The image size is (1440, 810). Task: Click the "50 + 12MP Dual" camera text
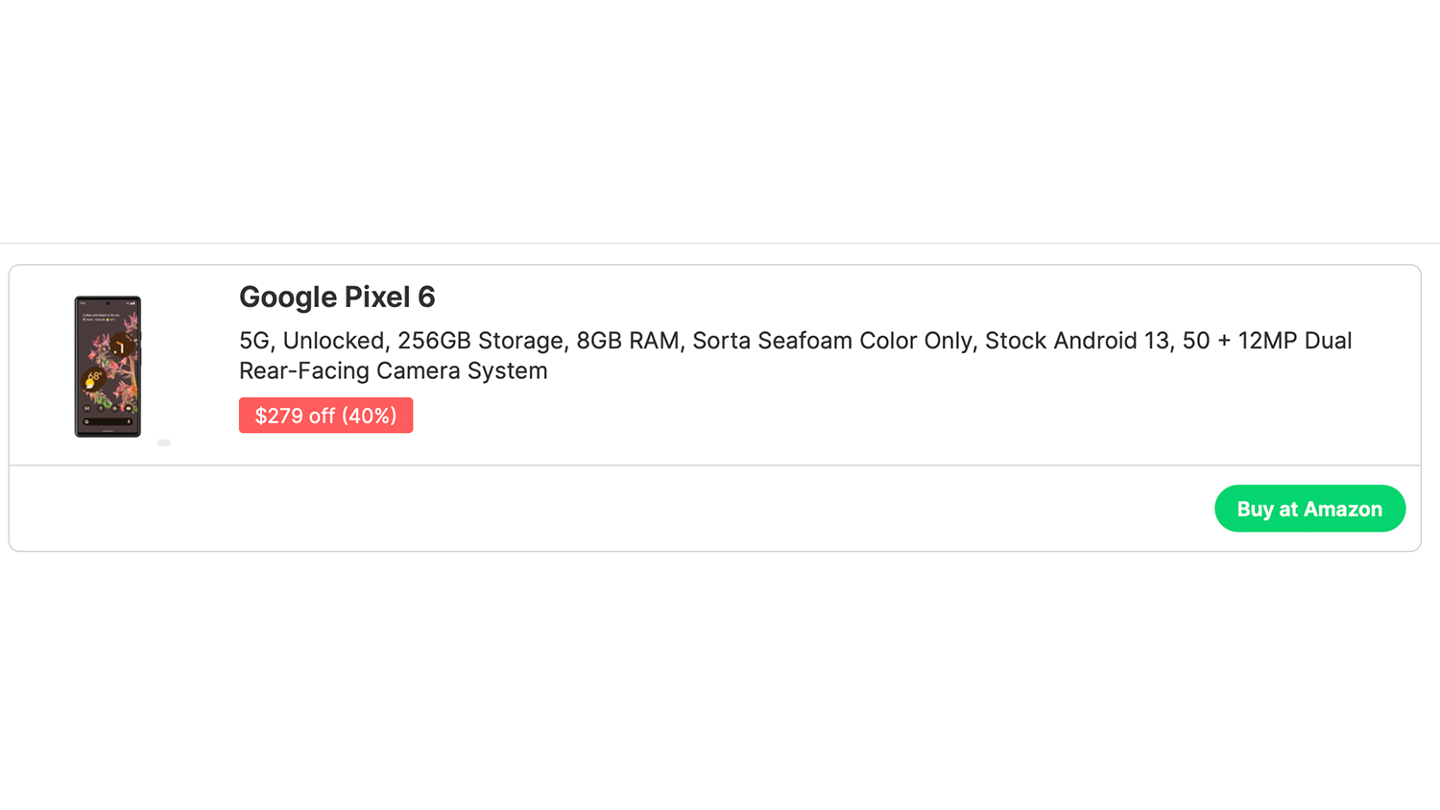click(1266, 341)
